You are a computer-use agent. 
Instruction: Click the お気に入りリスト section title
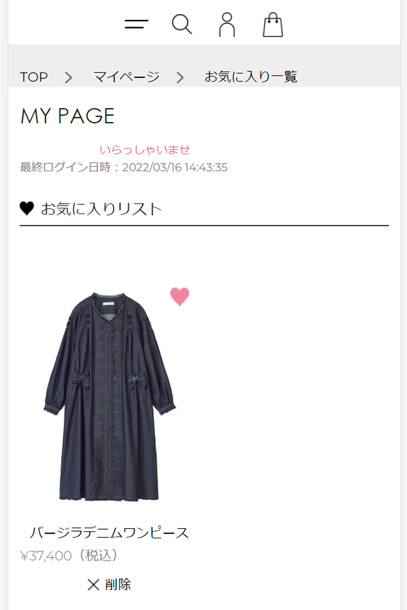point(101,209)
